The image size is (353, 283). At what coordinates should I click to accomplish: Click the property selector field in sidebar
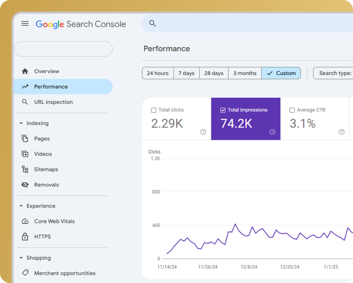point(63,49)
